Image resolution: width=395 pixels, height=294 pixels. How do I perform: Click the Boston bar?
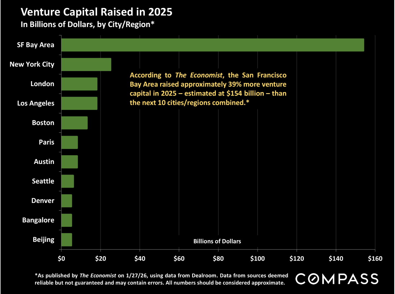[x=74, y=123]
